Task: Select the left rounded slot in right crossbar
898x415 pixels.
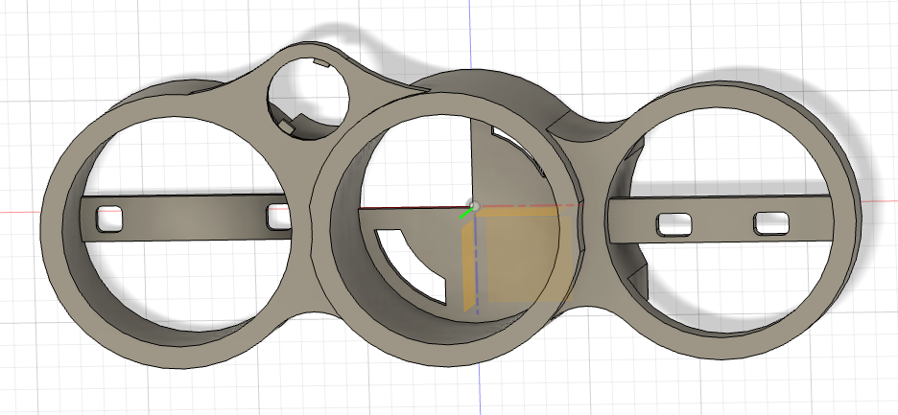Action: point(673,224)
